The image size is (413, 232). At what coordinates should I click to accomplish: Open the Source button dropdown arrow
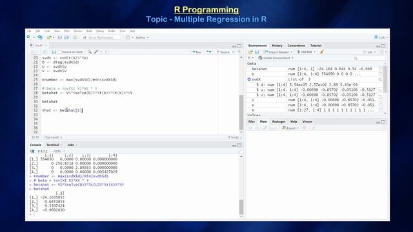pos(233,52)
